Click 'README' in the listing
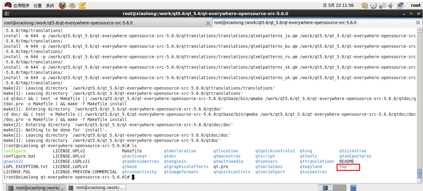Viewport: 423px width, 191px height. (347, 161)
